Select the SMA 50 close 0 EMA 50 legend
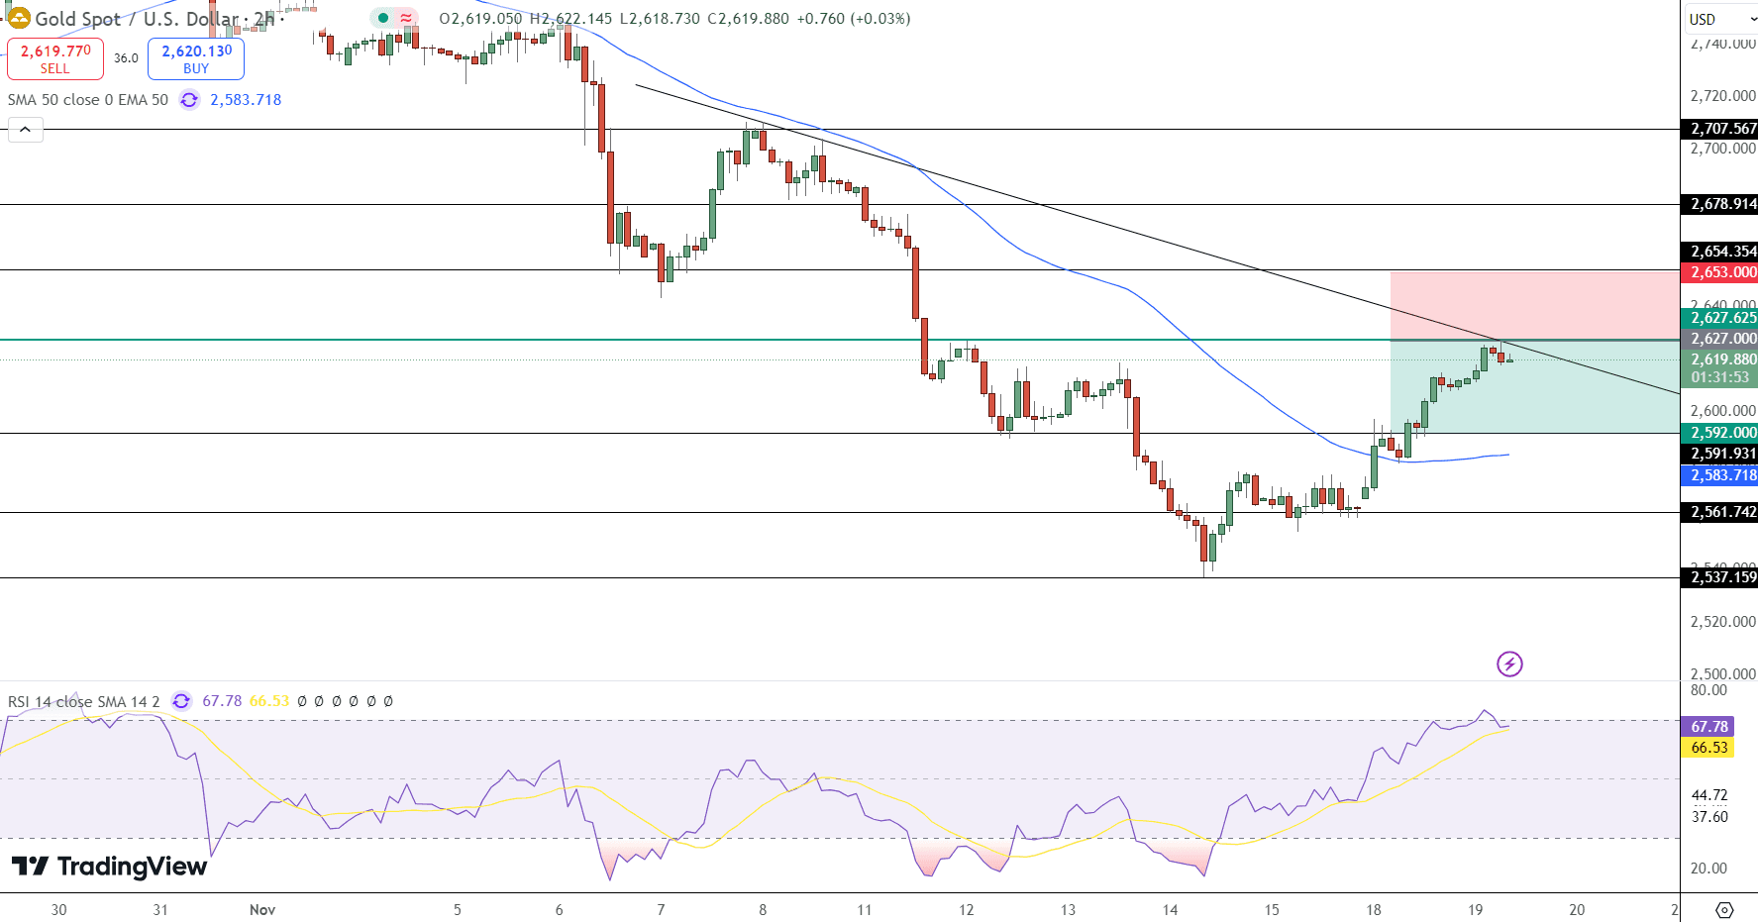The width and height of the screenshot is (1758, 922). pos(88,100)
